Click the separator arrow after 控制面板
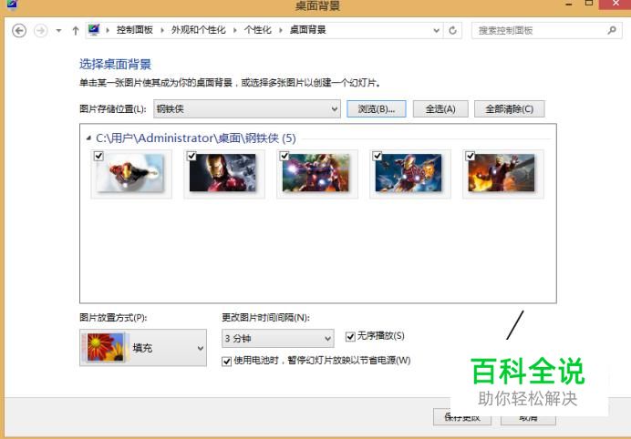Image resolution: width=631 pixels, height=439 pixels. (161, 30)
